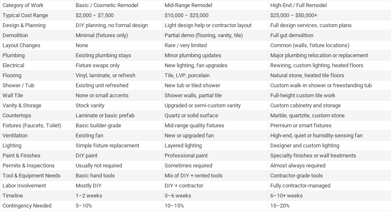Click the "Full gut demolition" cell

pos(292,35)
